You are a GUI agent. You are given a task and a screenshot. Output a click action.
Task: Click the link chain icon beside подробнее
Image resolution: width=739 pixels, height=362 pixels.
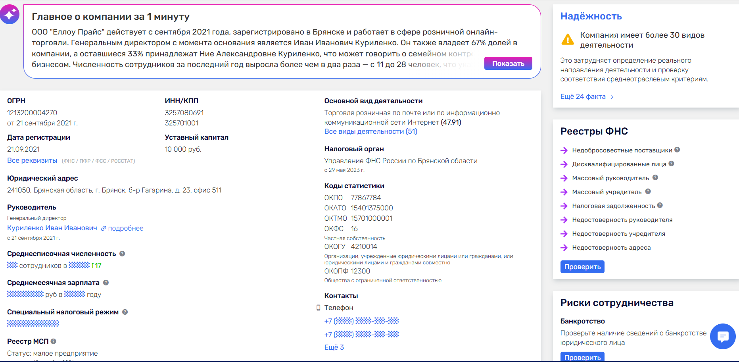[x=104, y=228]
